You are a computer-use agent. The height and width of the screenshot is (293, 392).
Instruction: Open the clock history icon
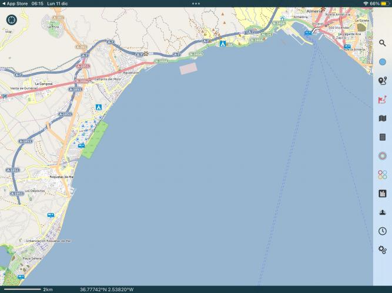pyautogui.click(x=382, y=231)
